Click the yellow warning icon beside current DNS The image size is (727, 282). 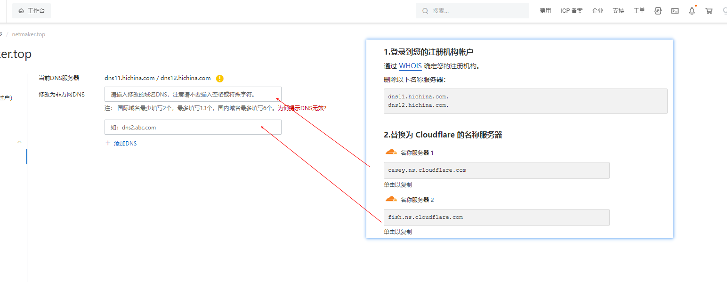coord(219,79)
